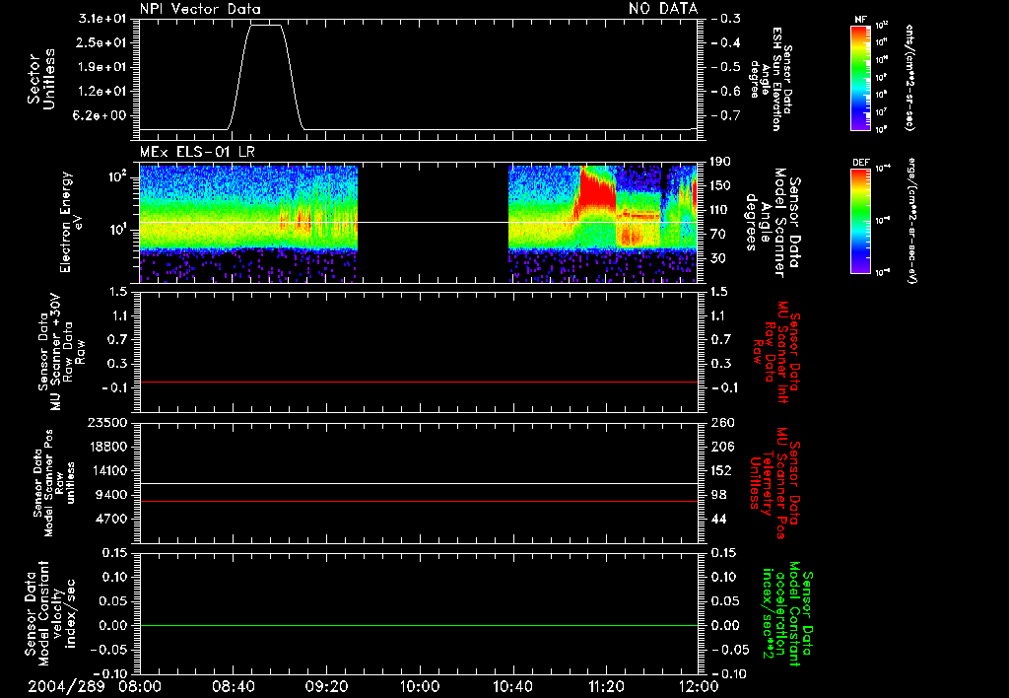Viewport: 1009px width, 698px height.
Task: Click the 'Model Scanner Pos Raw' axis title
Action: coord(54,483)
